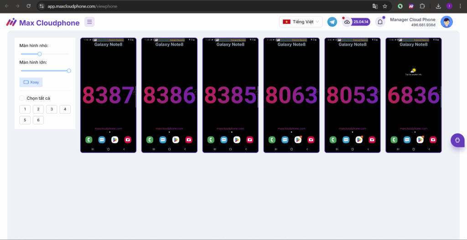This screenshot has height=240, width=467.
Task: Select phone number 6 toggle
Action: (x=38, y=120)
